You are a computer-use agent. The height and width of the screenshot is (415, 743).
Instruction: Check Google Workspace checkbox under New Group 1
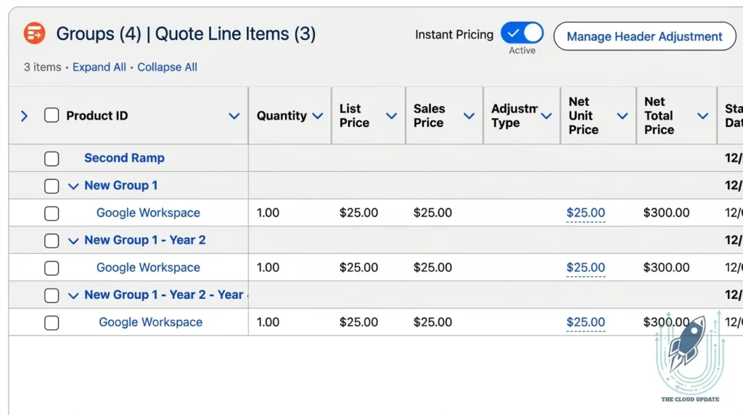click(52, 213)
